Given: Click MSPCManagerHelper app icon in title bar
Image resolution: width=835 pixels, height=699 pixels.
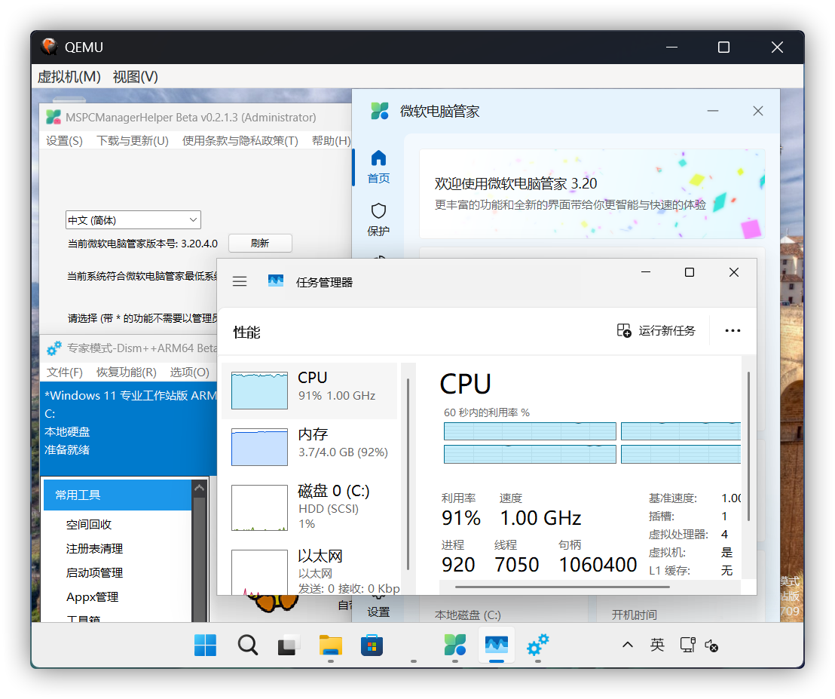Looking at the screenshot, I should (x=54, y=117).
